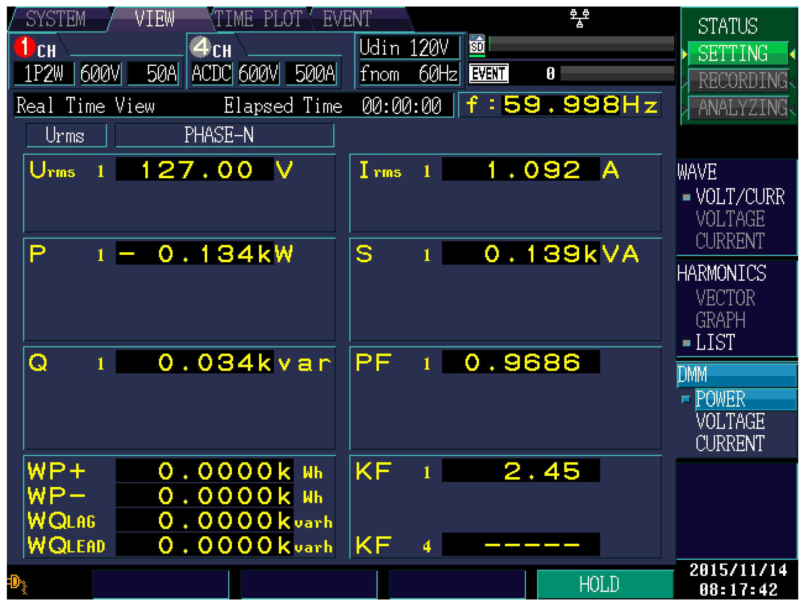This screenshot has width=804, height=606.
Task: Click the PF 0.9686 reading
Action: (x=521, y=362)
